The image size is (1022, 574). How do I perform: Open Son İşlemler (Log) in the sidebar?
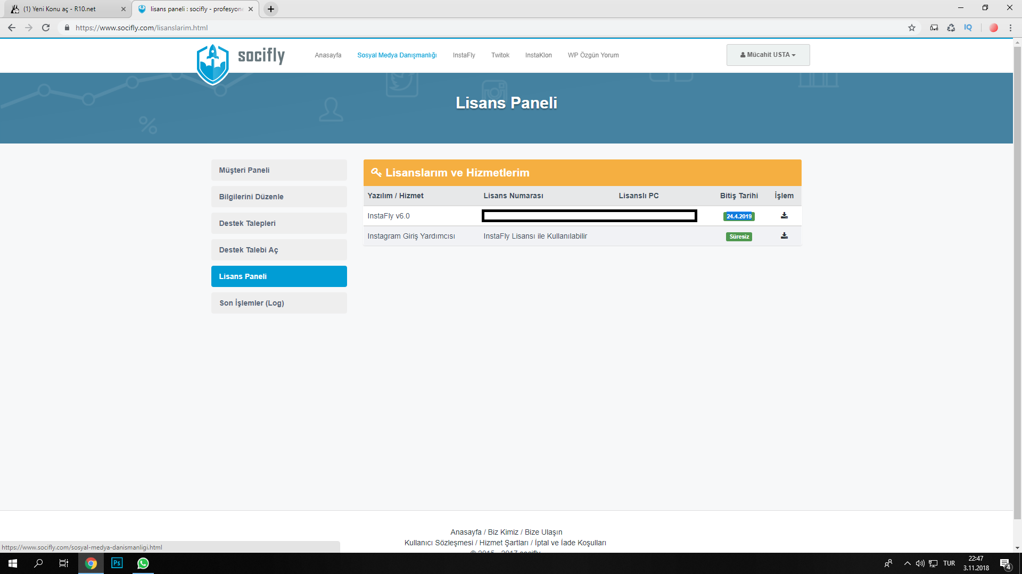279,303
